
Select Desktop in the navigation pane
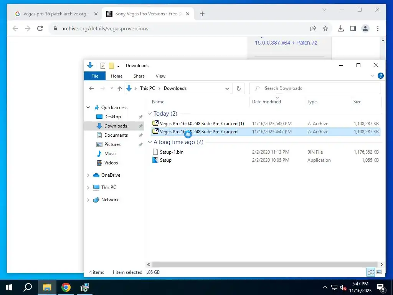point(112,117)
